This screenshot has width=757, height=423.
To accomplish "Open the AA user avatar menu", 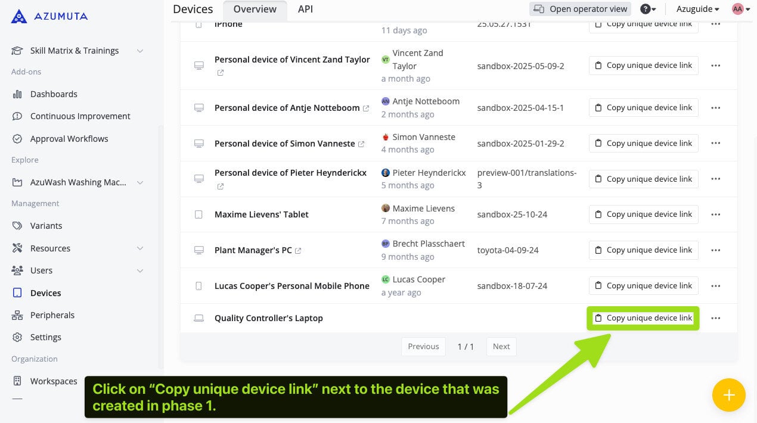I will [x=740, y=9].
